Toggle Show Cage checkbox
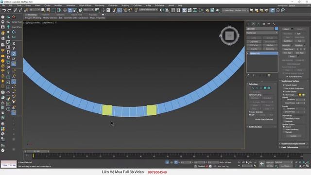 coord(284,95)
